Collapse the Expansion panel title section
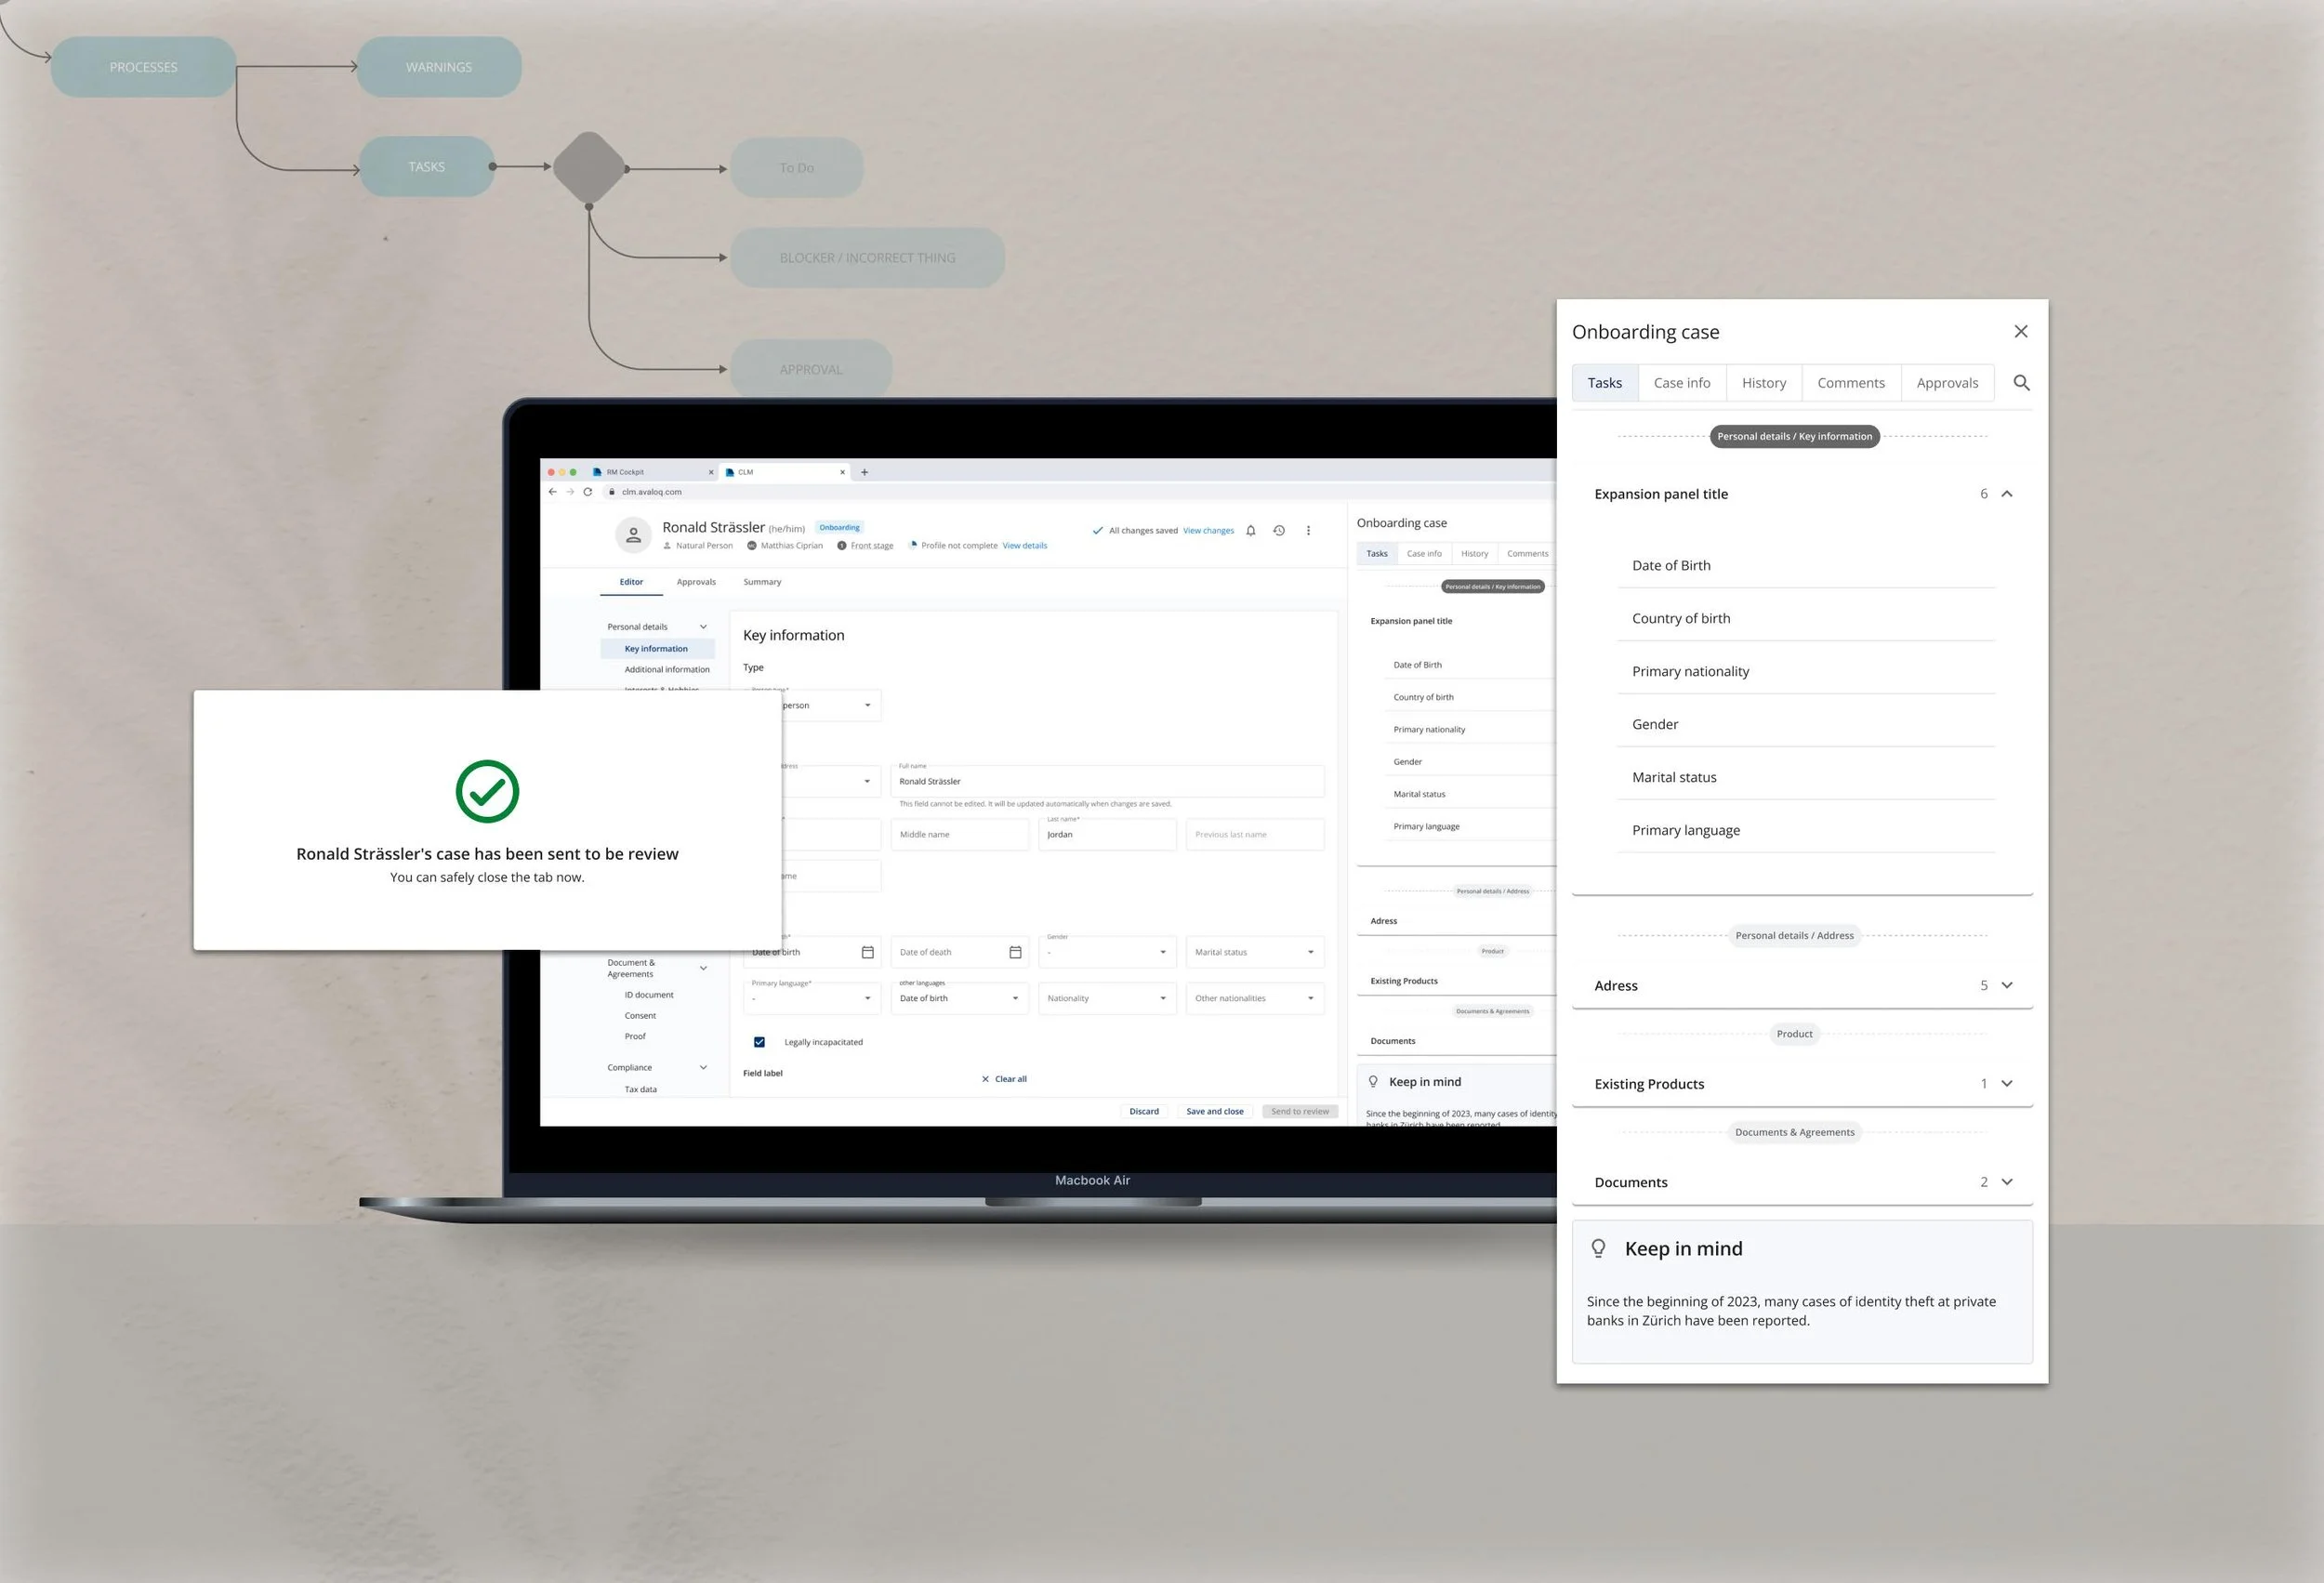2324x1583 pixels. [2006, 494]
